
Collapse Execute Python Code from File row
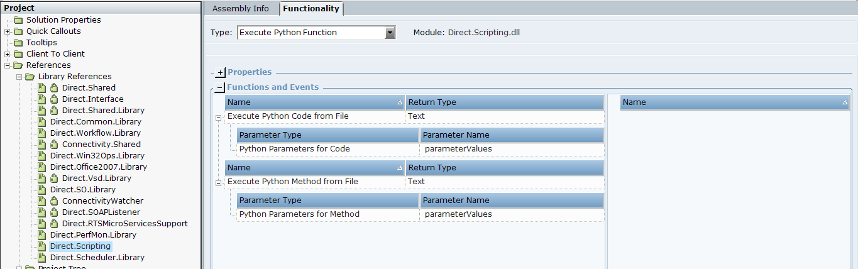click(218, 117)
